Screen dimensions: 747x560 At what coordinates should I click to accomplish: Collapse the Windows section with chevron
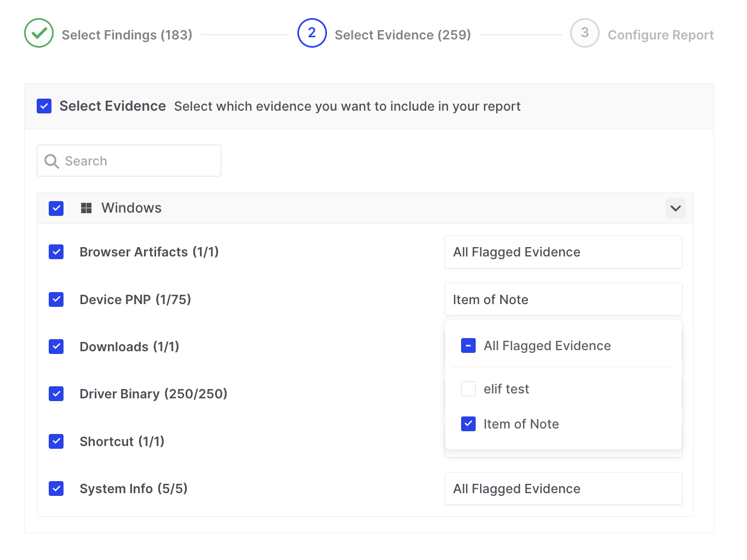pos(675,208)
